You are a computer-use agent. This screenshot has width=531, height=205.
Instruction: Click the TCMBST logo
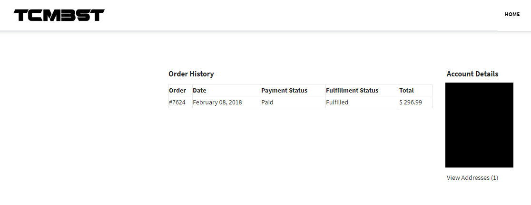click(x=59, y=15)
